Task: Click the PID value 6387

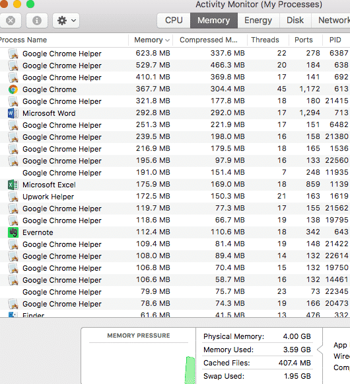Action: click(x=339, y=53)
